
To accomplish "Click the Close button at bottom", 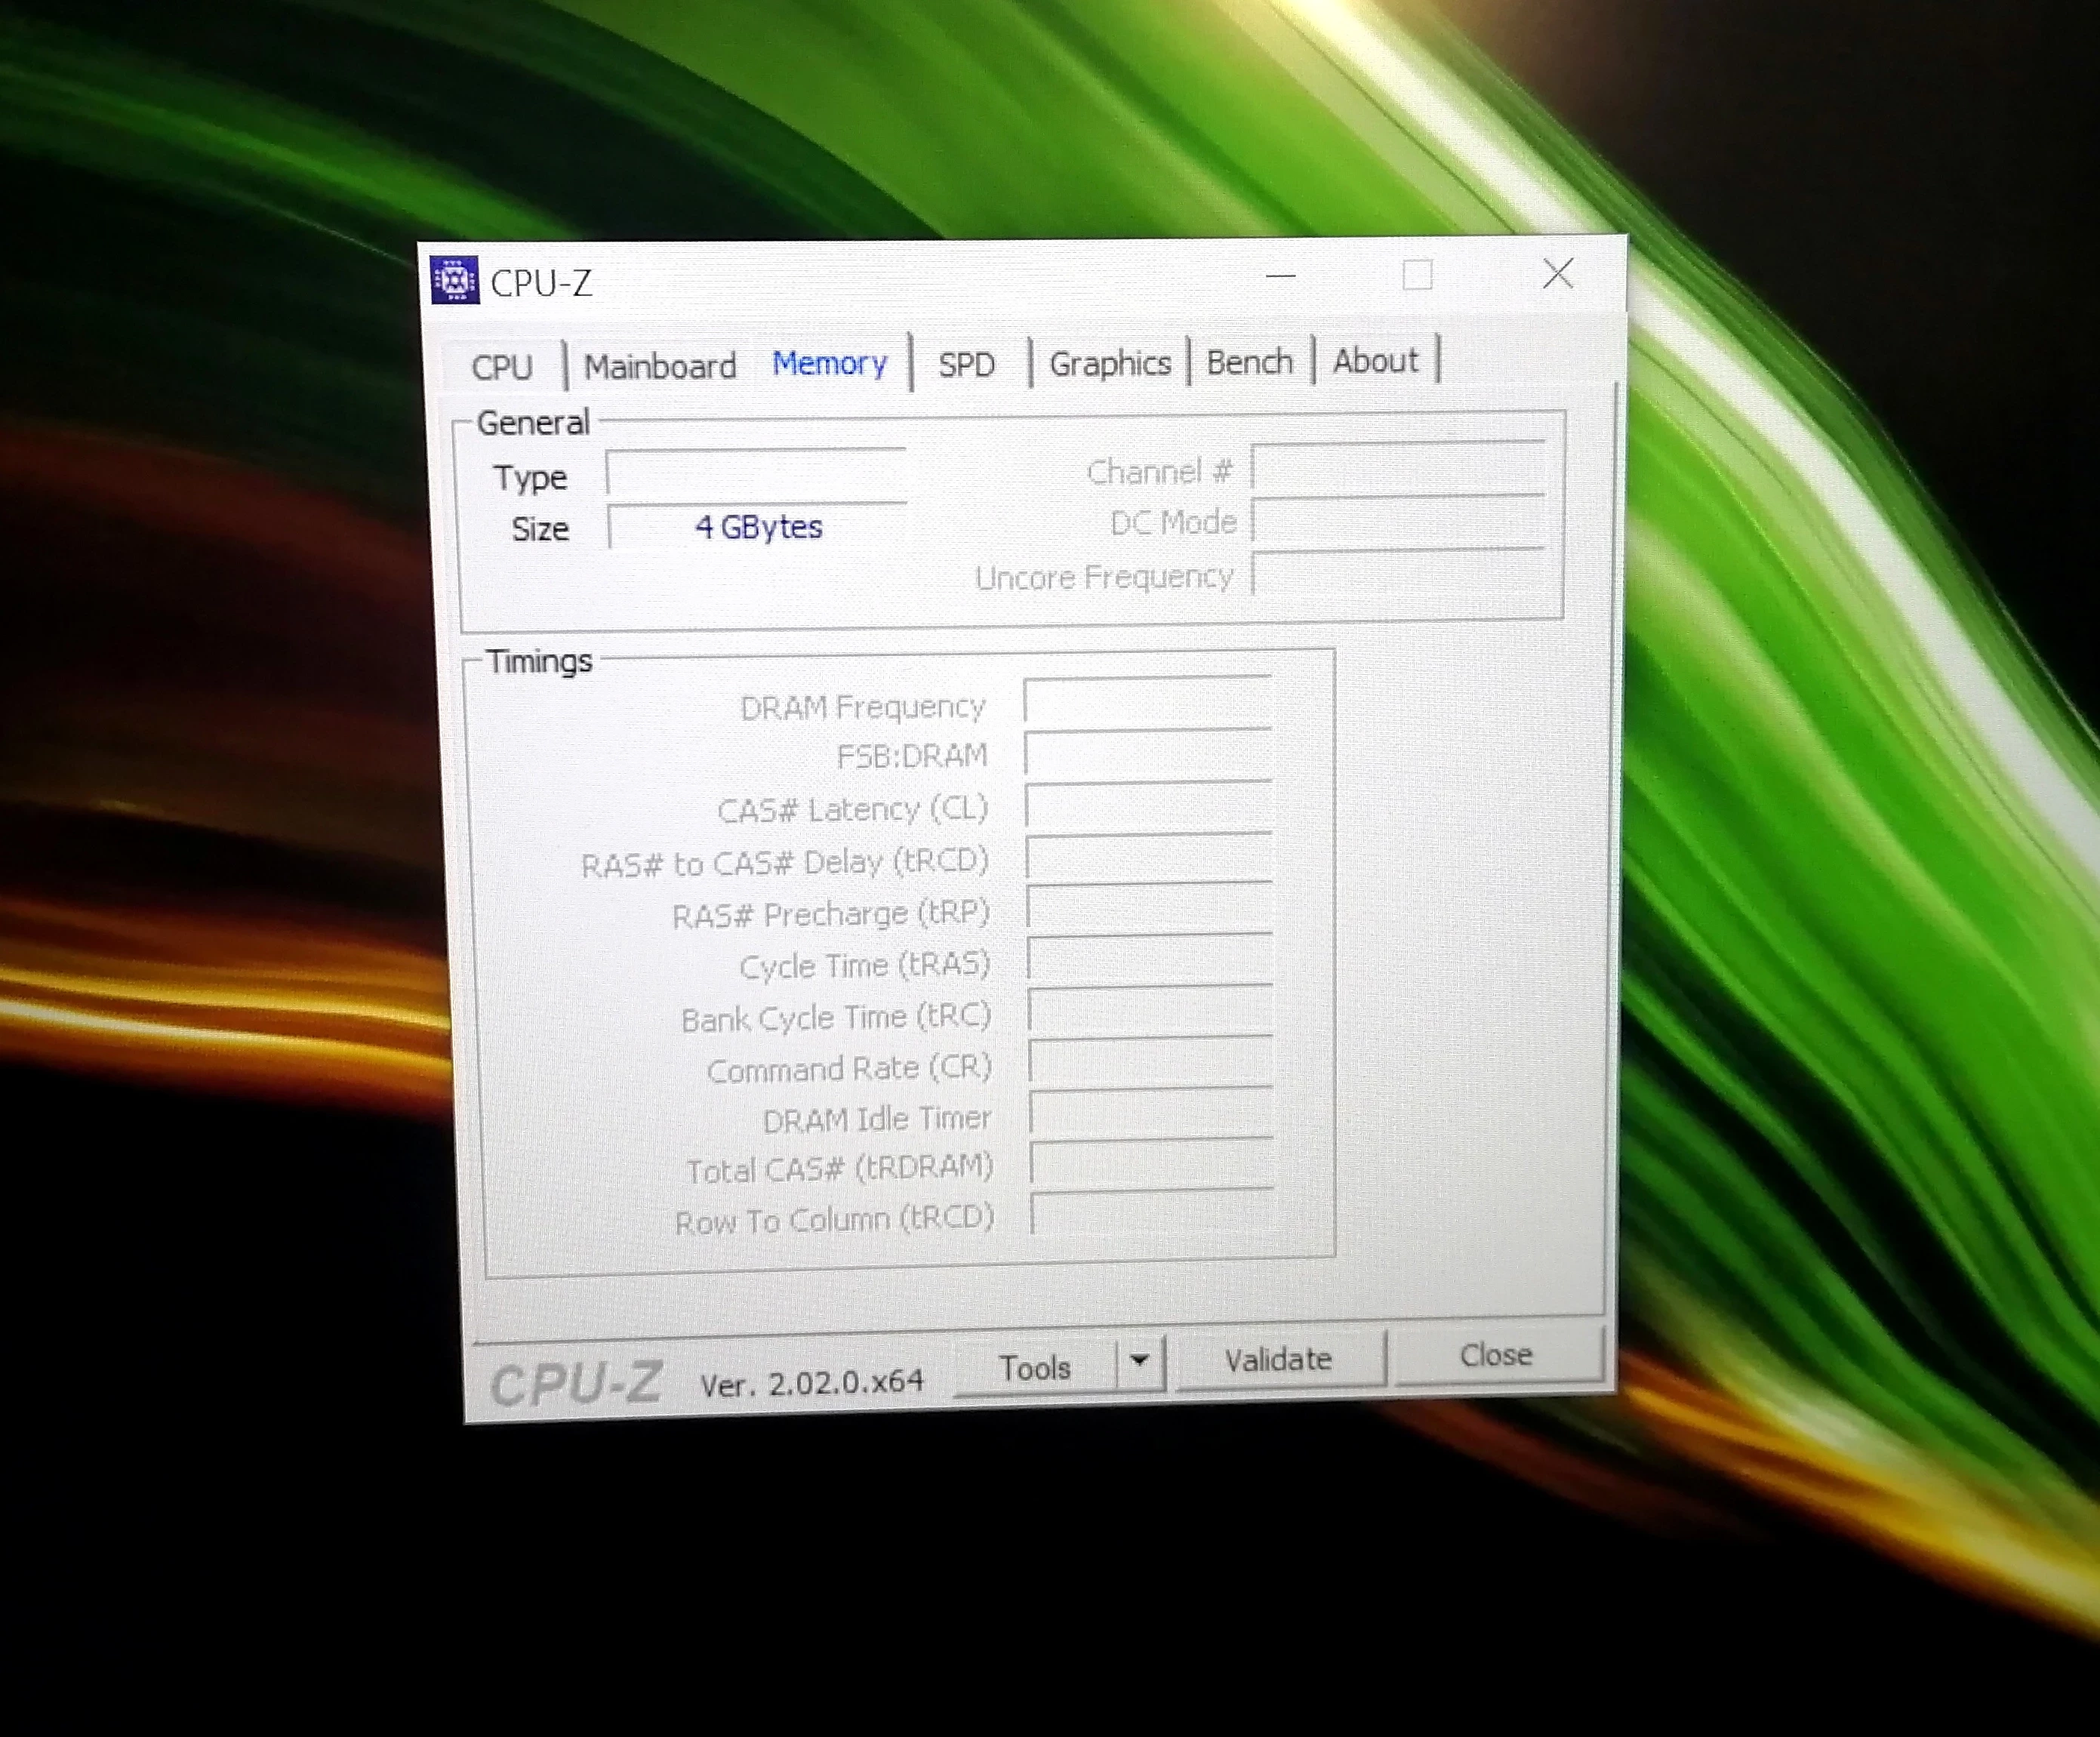I will pyautogui.click(x=1496, y=1355).
